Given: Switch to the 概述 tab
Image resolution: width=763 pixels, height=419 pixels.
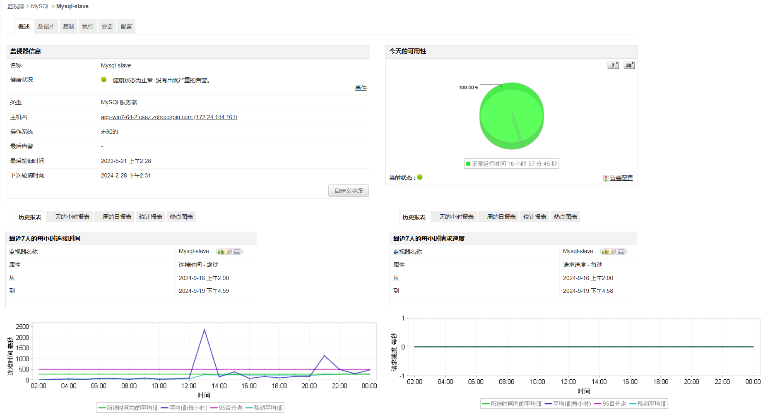Looking at the screenshot, I should coord(24,26).
